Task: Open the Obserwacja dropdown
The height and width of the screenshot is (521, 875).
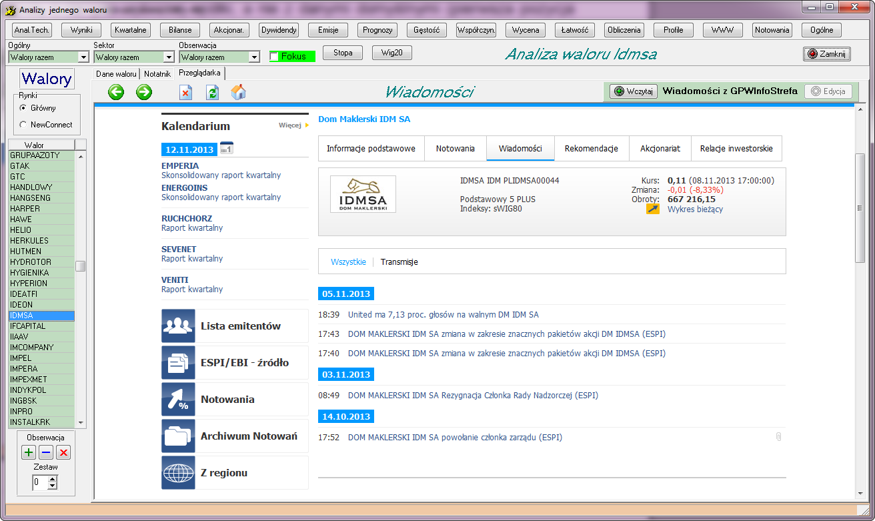Action: coord(254,57)
